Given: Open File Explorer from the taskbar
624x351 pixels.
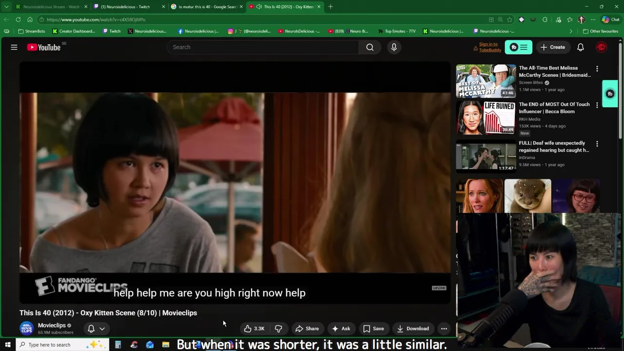Looking at the screenshot, I should [x=166, y=345].
